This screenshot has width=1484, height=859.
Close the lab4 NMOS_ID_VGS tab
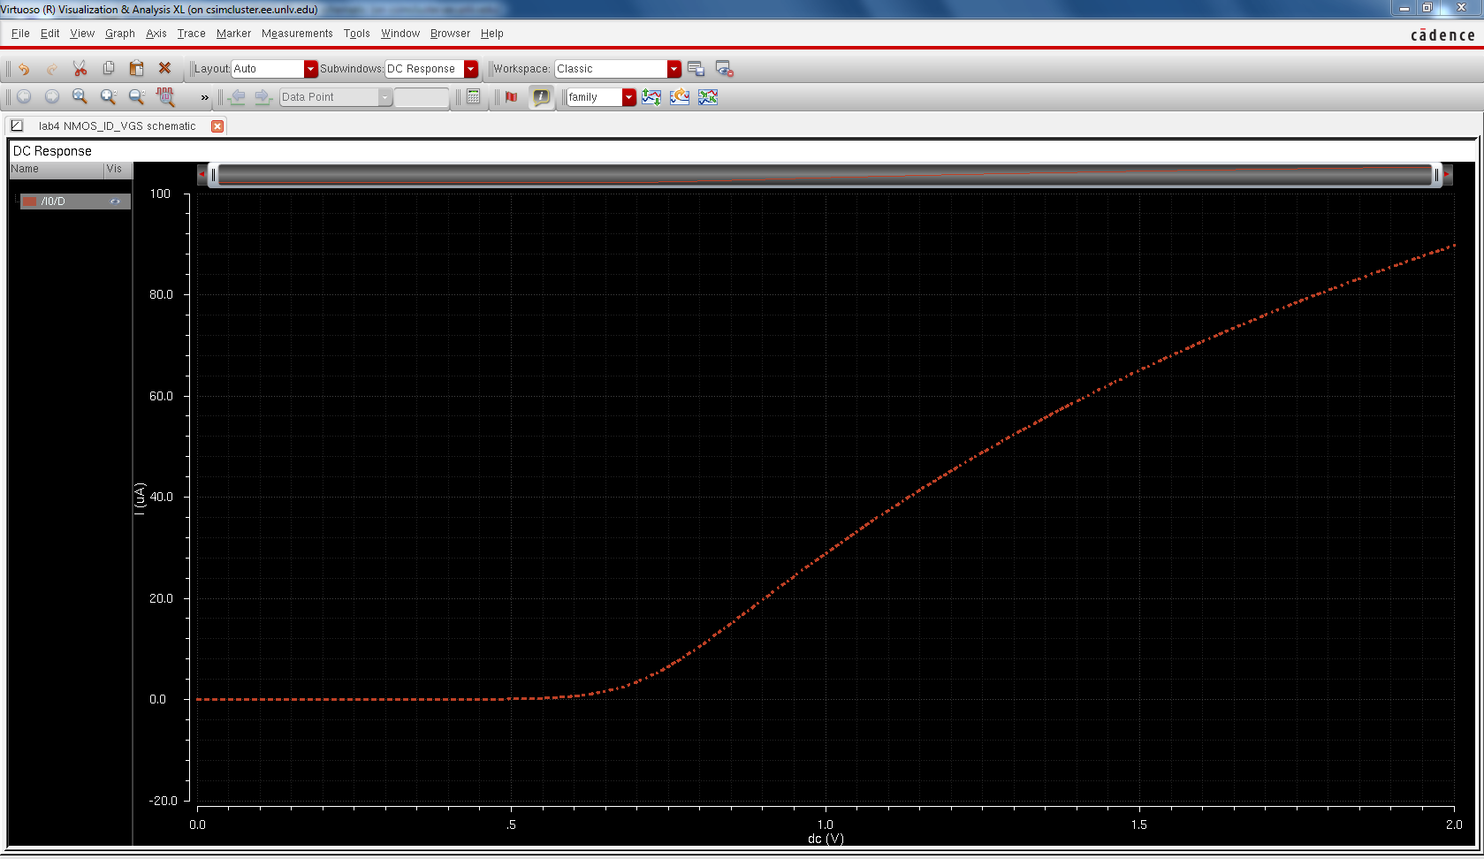click(x=217, y=126)
